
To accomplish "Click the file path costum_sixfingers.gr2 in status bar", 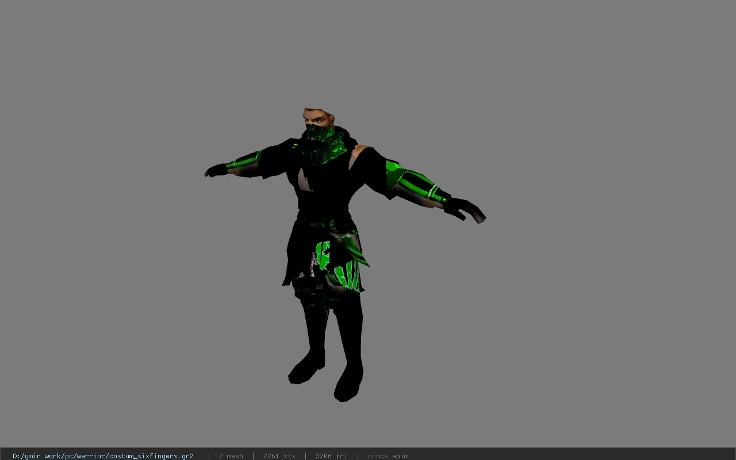I will pyautogui.click(x=103, y=456).
